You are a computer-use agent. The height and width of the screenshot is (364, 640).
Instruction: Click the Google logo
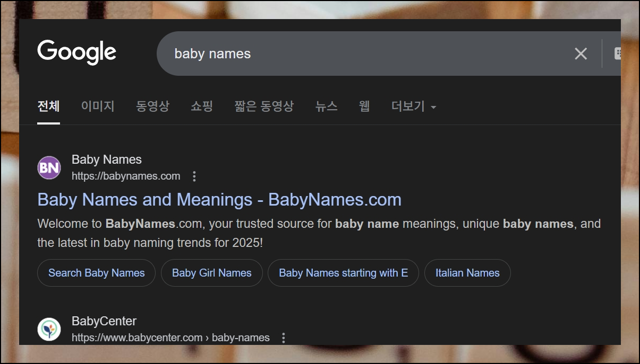pos(76,52)
